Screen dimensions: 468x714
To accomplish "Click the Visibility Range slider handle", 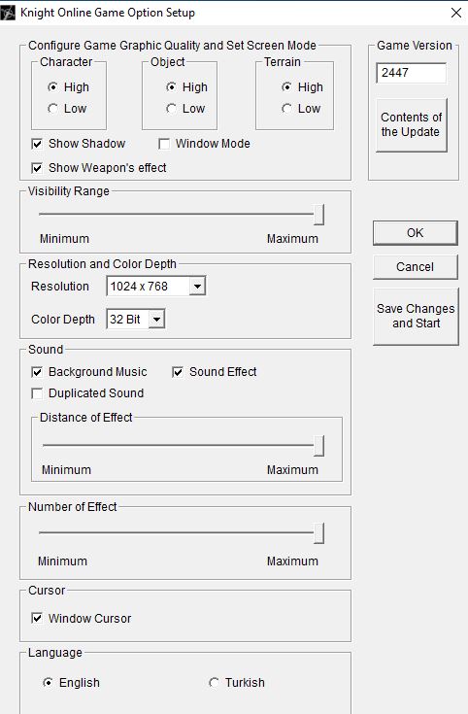I will (x=319, y=215).
